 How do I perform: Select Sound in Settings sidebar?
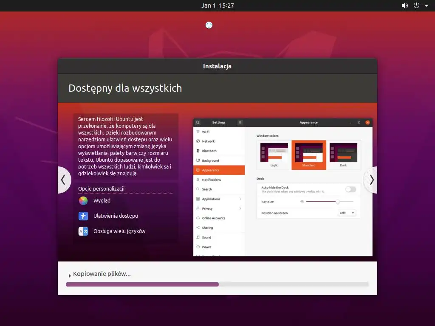point(219,238)
